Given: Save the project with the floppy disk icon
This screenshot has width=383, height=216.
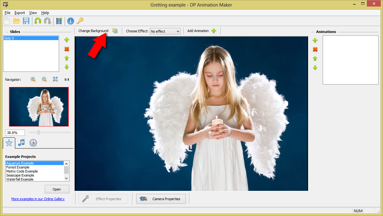Looking at the screenshot, I should [x=26, y=21].
